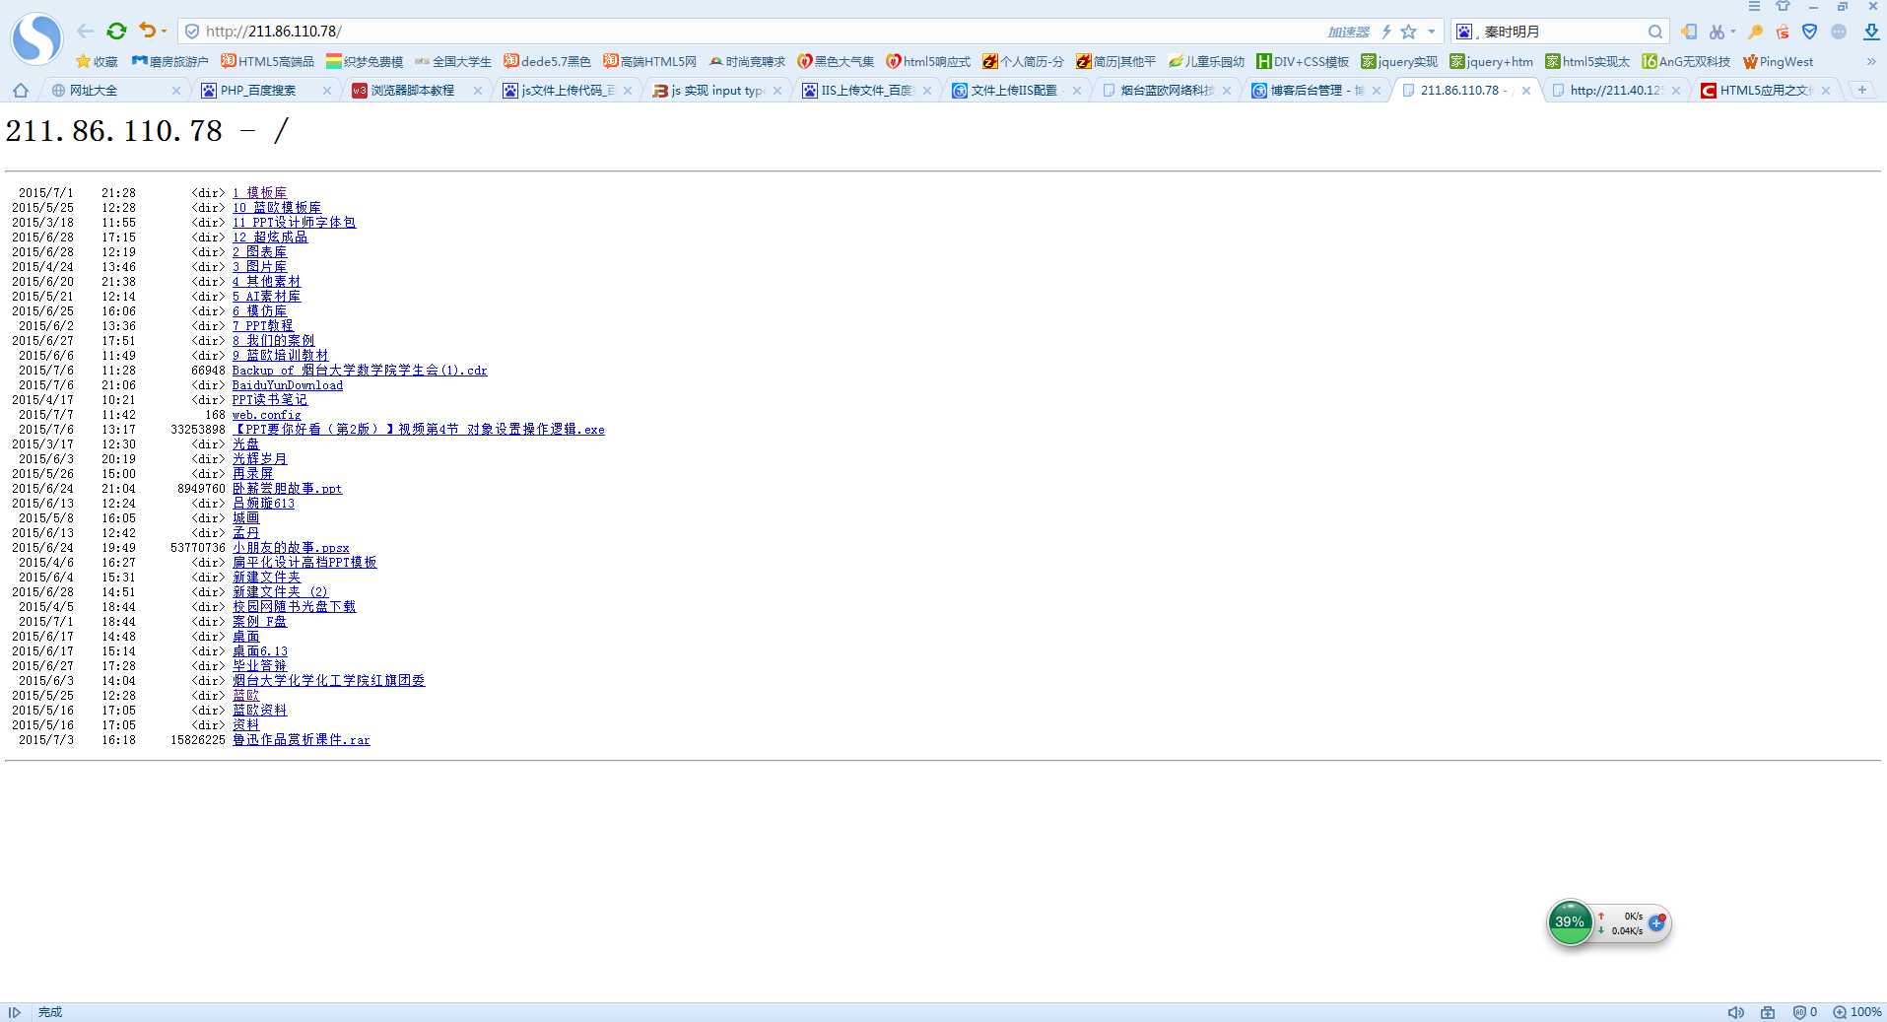Switch to the PHP_百度搜索 tab

pyautogui.click(x=267, y=90)
